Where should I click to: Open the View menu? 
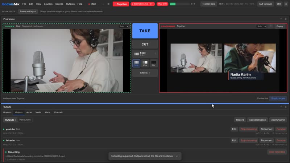pos(38,4)
